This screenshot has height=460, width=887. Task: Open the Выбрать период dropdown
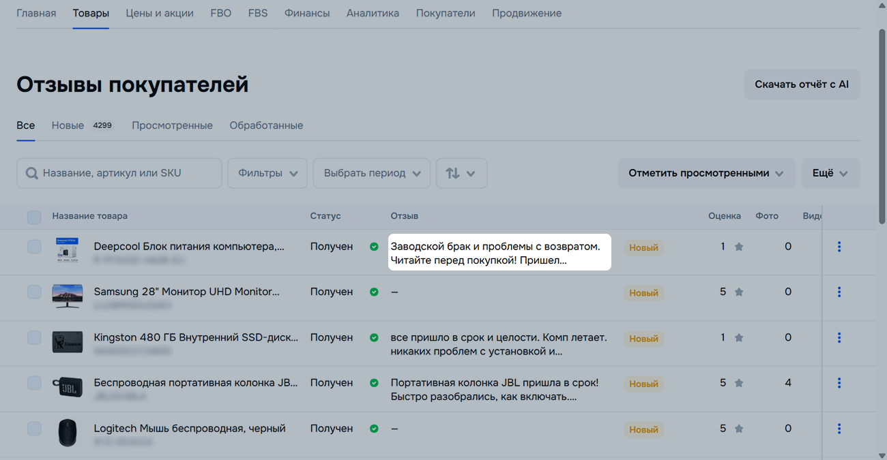371,173
